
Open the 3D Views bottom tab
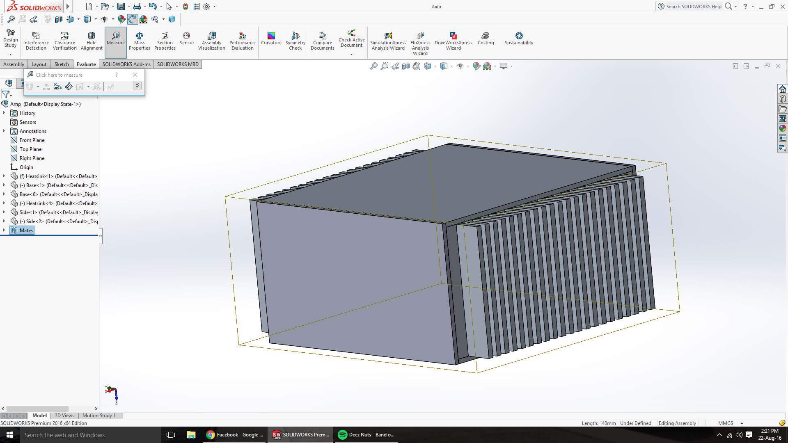pos(64,416)
